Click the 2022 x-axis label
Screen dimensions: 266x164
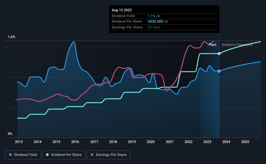click(x=189, y=142)
